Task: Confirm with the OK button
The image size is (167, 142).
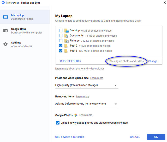Action: coord(156,137)
